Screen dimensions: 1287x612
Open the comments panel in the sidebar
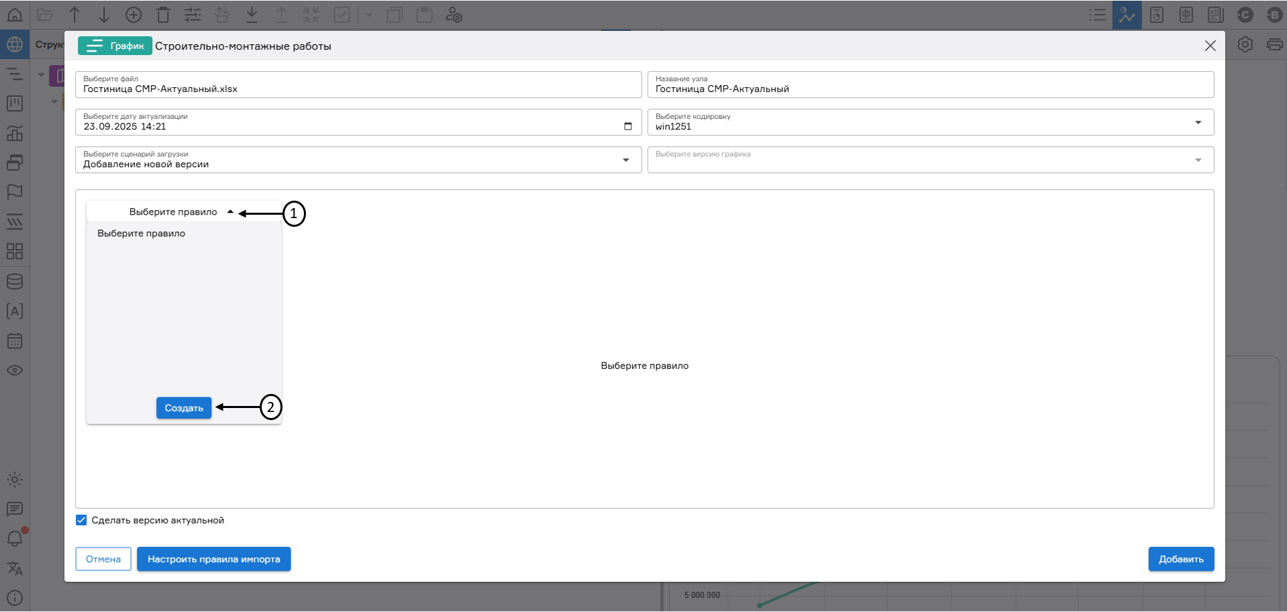pyautogui.click(x=14, y=509)
